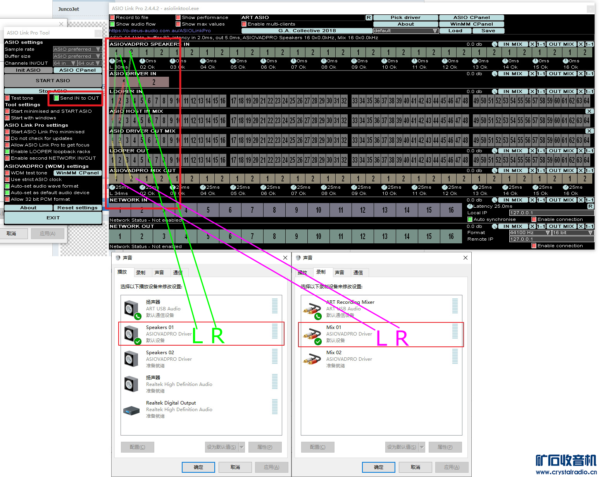Open the Sample rate dropdown
Image resolution: width=600 pixels, height=477 pixels.
point(78,49)
